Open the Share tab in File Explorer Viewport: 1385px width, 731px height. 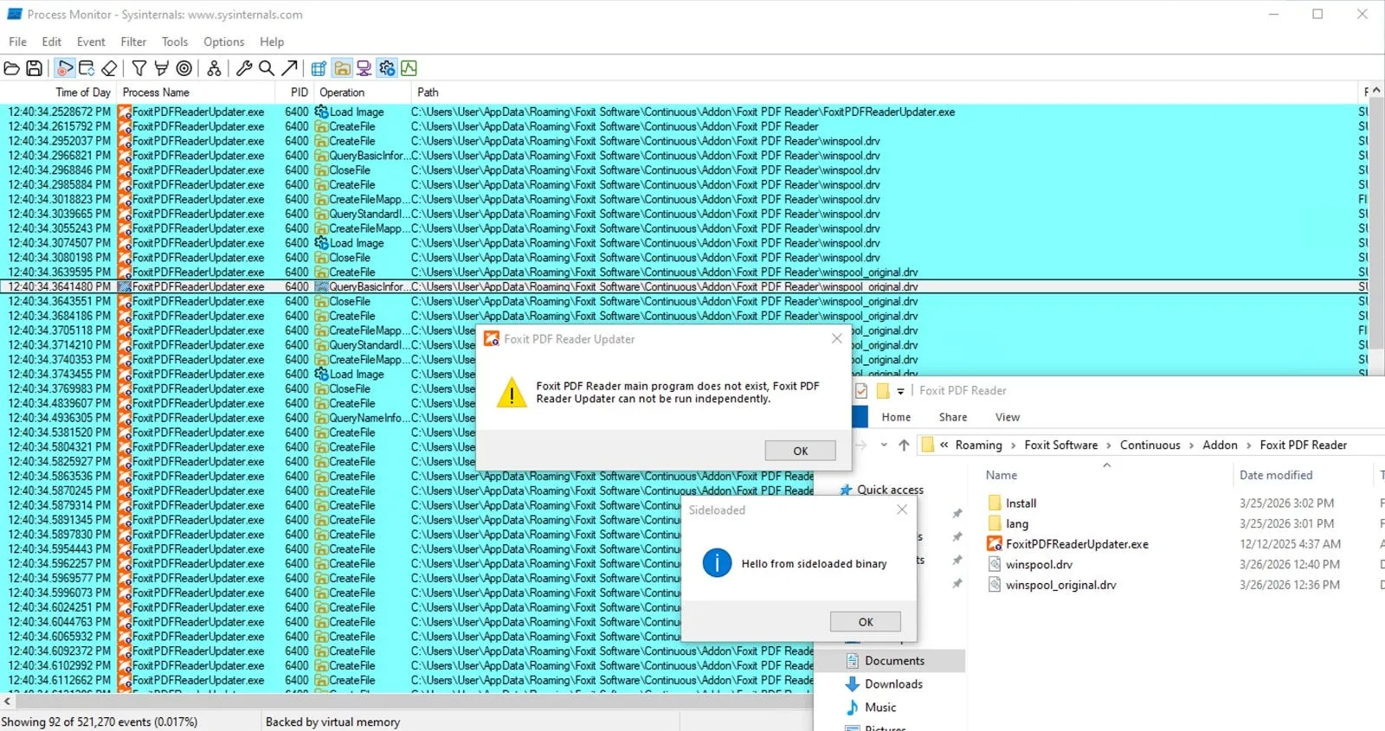(953, 417)
